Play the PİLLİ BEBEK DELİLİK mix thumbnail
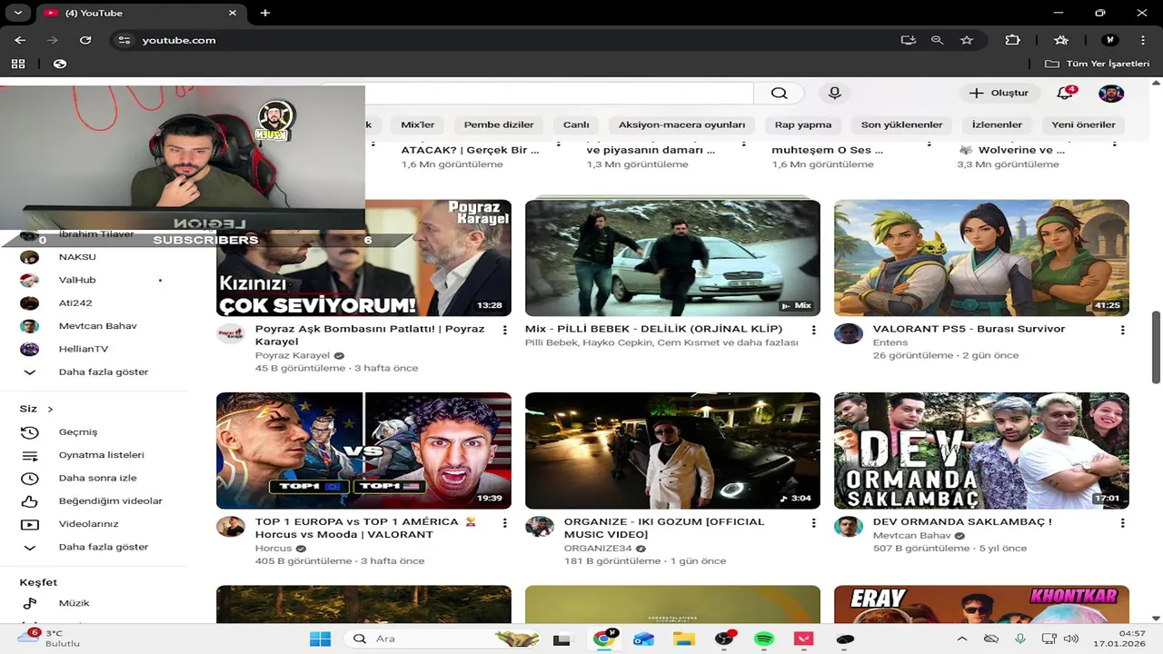1163x654 pixels. point(672,258)
